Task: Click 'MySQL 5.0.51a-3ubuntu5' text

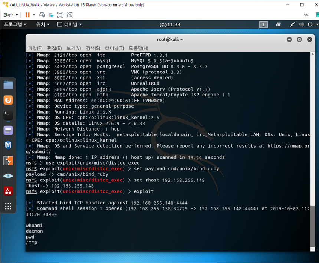Action: (162, 61)
